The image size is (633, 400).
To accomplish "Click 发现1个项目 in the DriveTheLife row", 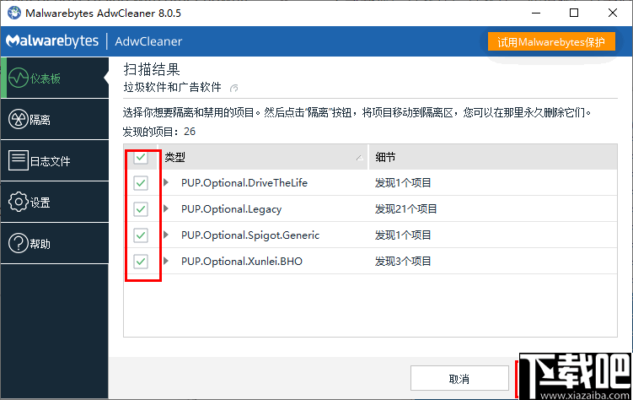I will point(403,182).
